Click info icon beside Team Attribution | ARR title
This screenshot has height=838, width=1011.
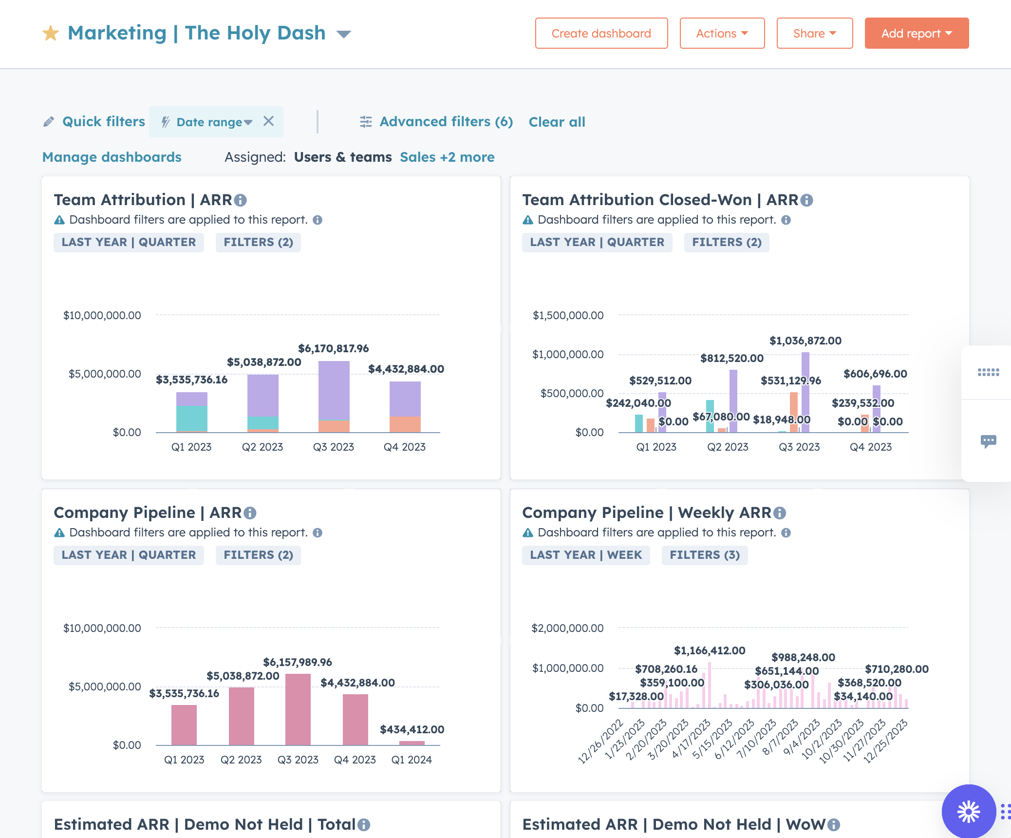click(x=241, y=200)
